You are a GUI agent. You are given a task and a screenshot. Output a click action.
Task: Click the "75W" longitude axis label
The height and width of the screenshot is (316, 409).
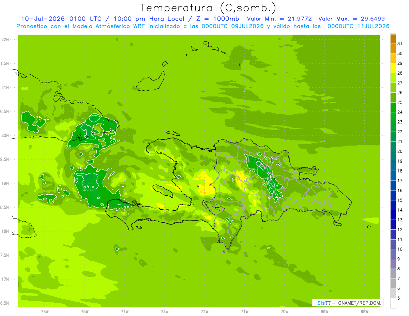pos(85,311)
